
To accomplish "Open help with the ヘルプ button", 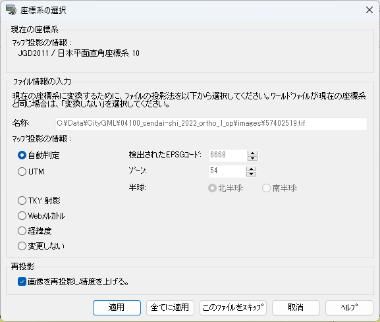I will click(x=349, y=308).
